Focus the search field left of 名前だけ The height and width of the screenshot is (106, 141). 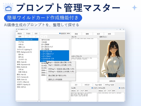(x=49, y=33)
